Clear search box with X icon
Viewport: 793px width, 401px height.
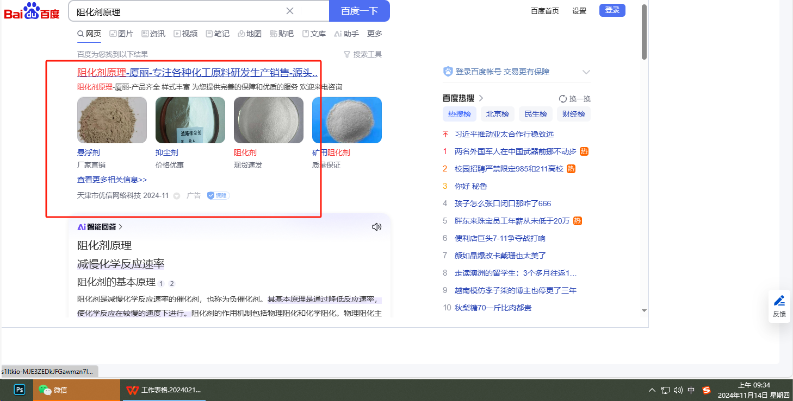290,11
